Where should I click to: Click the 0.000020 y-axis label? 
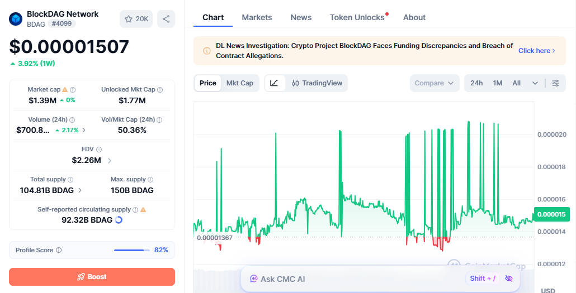[x=552, y=135]
